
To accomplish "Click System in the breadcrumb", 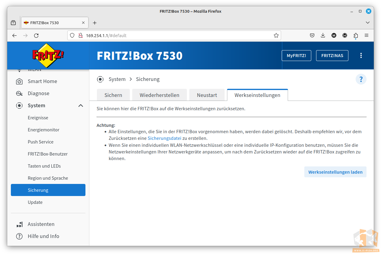I will [x=117, y=79].
